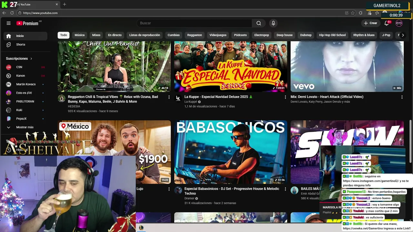Show more category chips with right arrow
Viewport: 413px width, 232px height.
(x=402, y=35)
